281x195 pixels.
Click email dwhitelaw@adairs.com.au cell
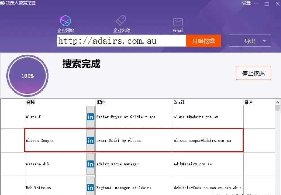point(208,187)
